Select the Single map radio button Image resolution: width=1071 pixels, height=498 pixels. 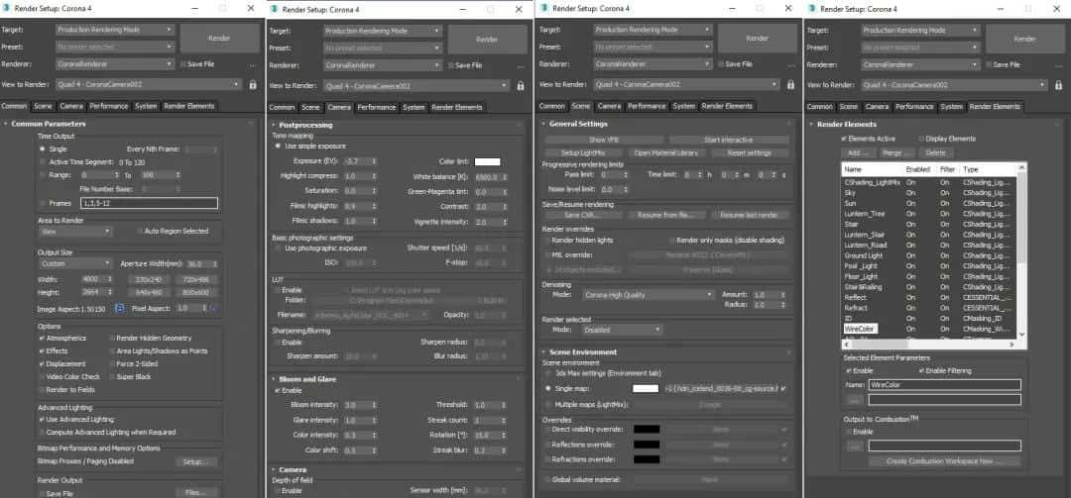click(547, 388)
